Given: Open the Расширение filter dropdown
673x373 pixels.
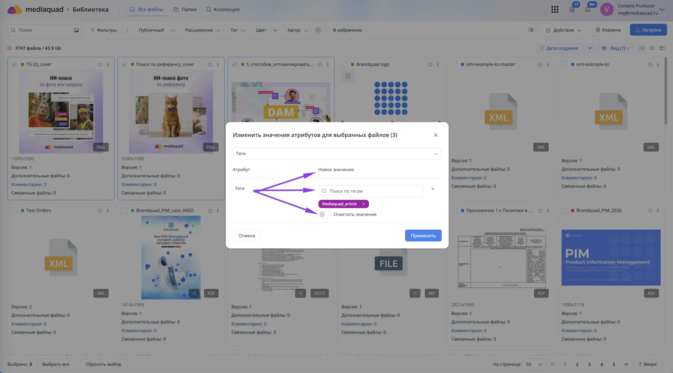Looking at the screenshot, I should tap(202, 30).
